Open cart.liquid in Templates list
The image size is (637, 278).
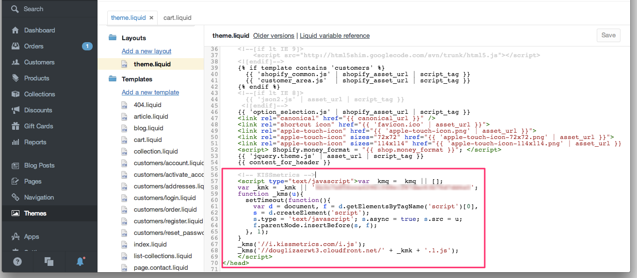click(148, 139)
